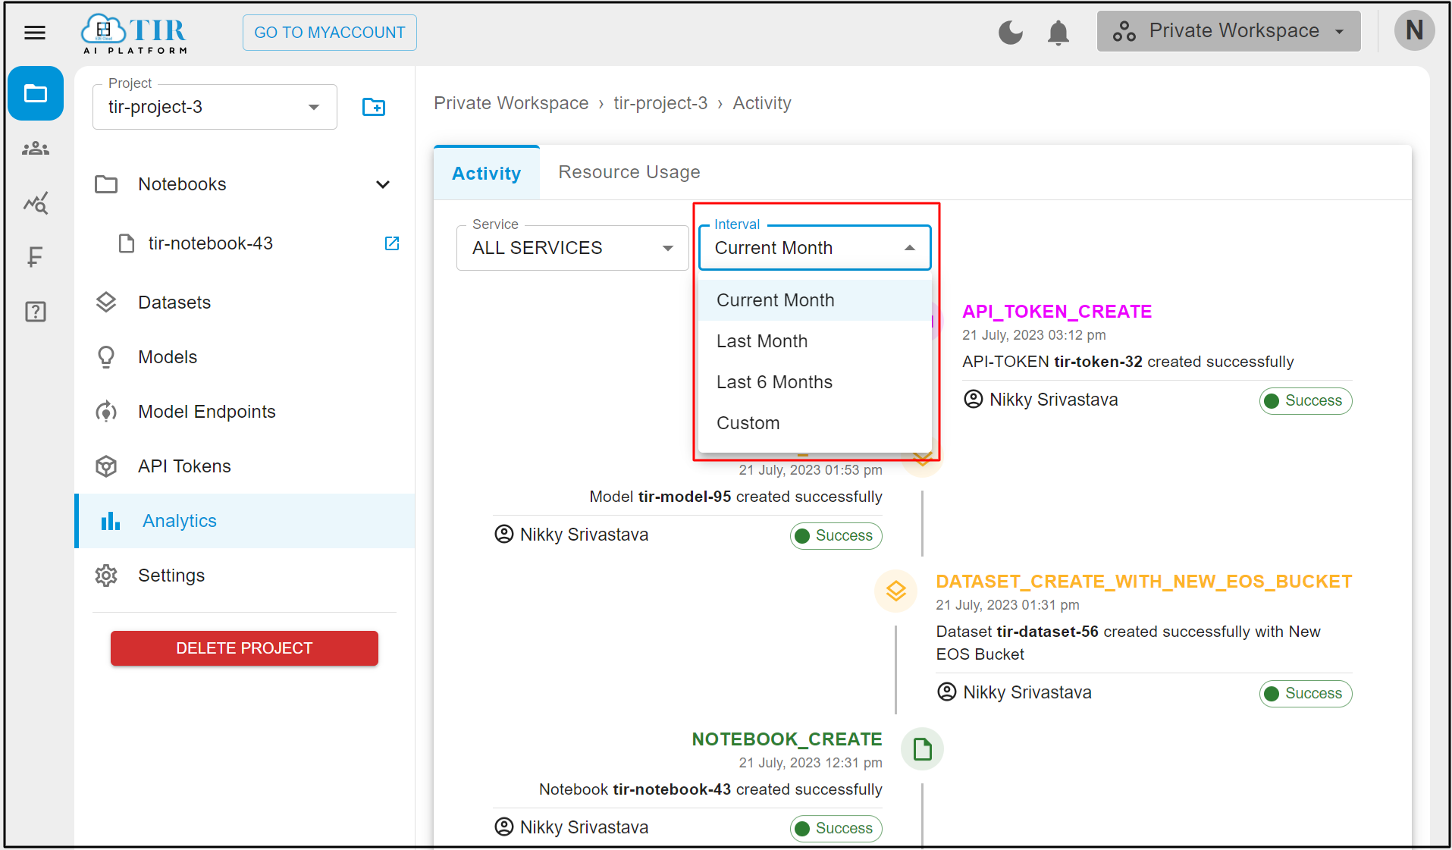
Task: Click the timestamp 21 July, 2023 03:12 pm
Action: click(1034, 335)
